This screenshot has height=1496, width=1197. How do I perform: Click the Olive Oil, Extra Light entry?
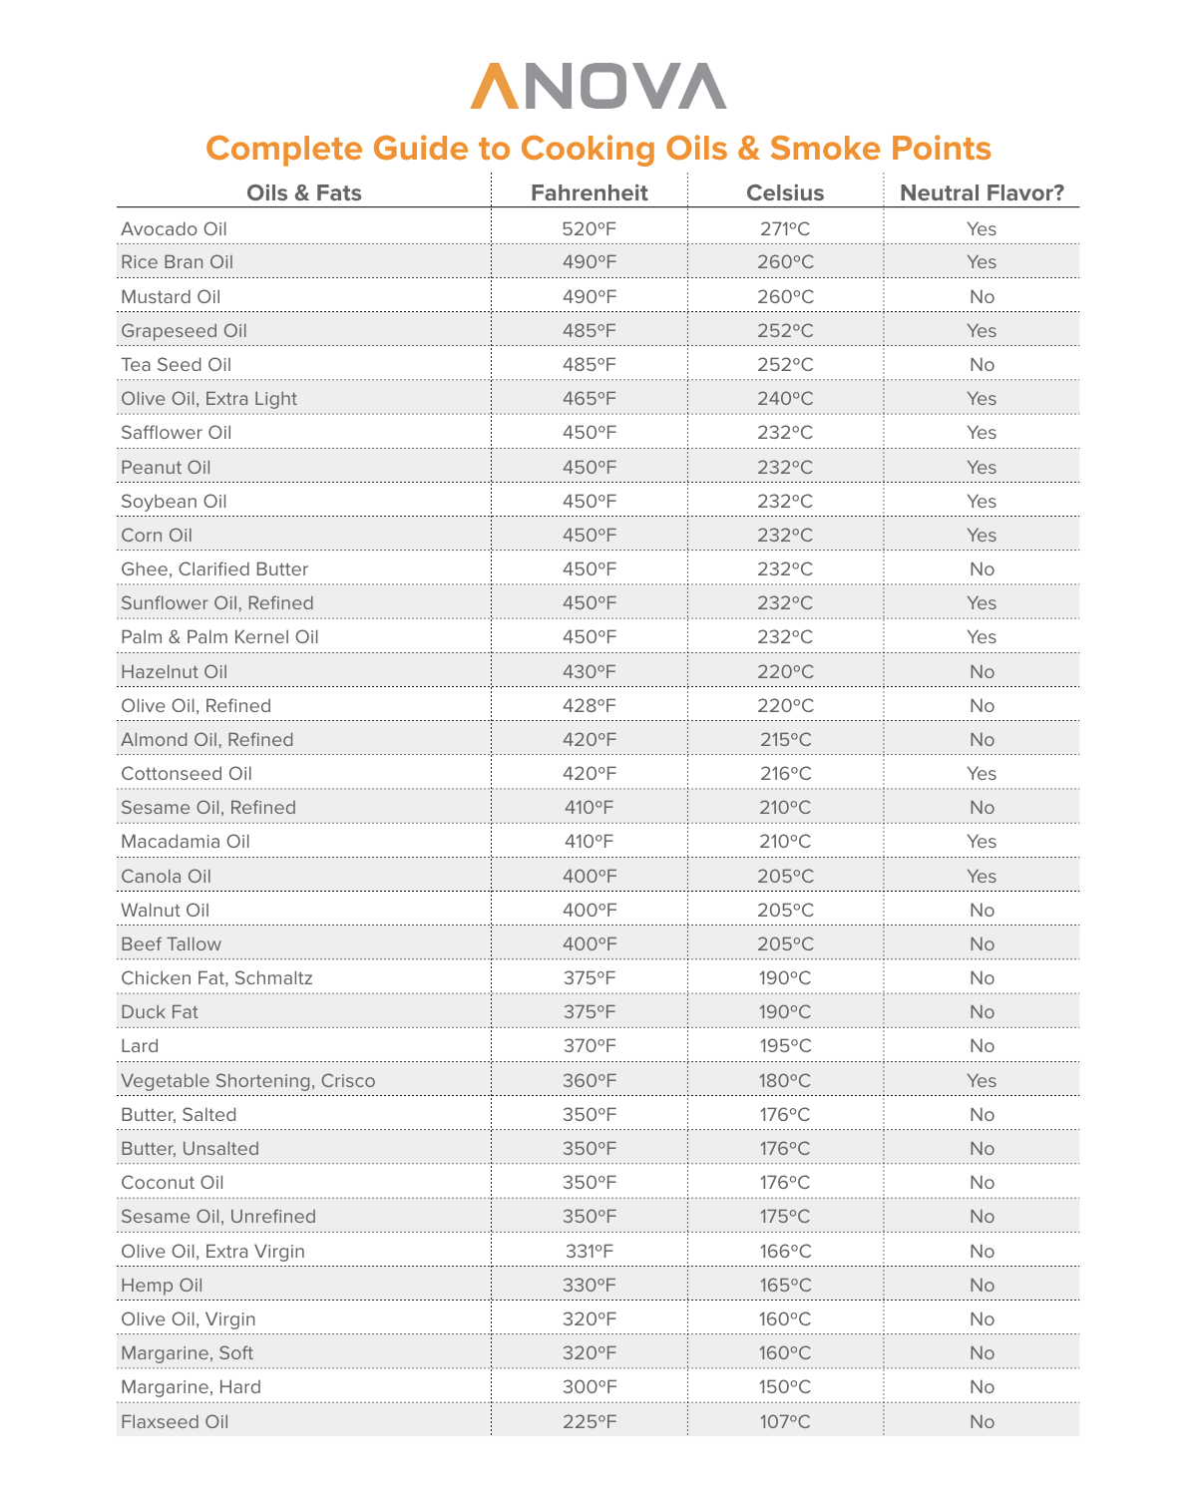[x=208, y=398]
